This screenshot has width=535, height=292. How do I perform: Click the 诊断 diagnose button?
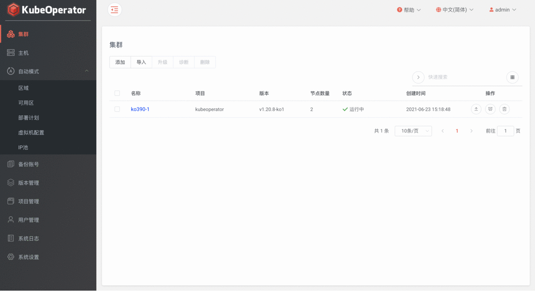184,62
